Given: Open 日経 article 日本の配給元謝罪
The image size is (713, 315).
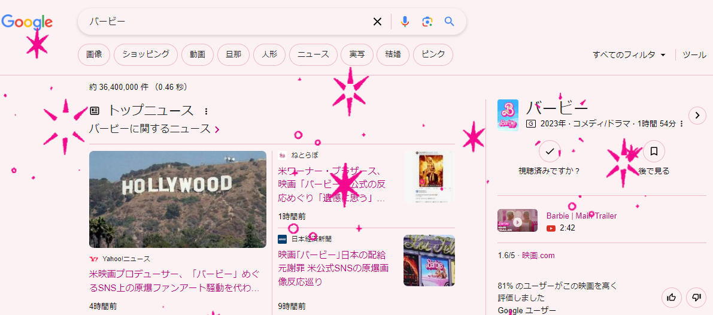Looking at the screenshot, I should click(333, 268).
